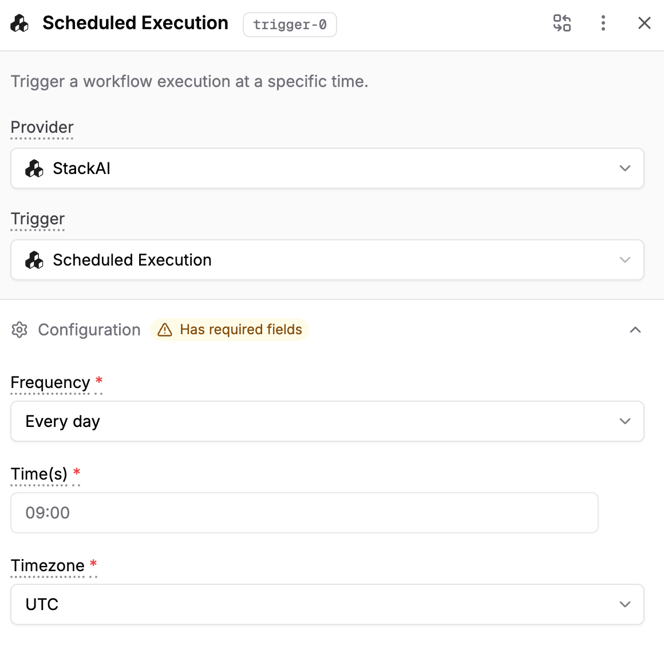Click the Provider field label
Image resolution: width=664 pixels, height=649 pixels.
pyautogui.click(x=42, y=128)
